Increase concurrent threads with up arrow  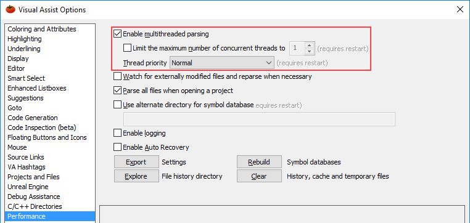[310, 45]
